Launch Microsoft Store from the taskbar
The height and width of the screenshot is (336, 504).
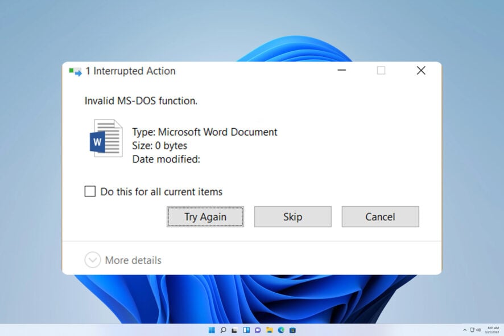click(x=293, y=330)
